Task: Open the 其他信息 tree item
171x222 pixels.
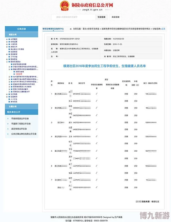Action: tap(14, 102)
